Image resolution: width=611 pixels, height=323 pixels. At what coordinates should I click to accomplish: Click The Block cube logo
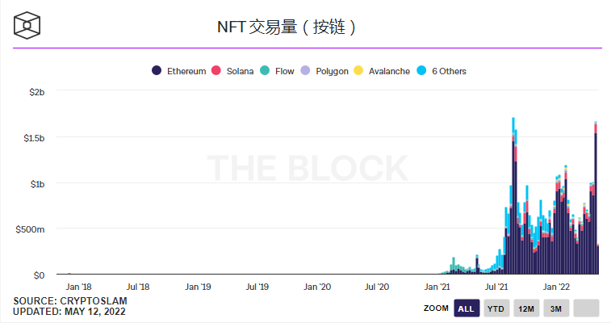pos(27,25)
